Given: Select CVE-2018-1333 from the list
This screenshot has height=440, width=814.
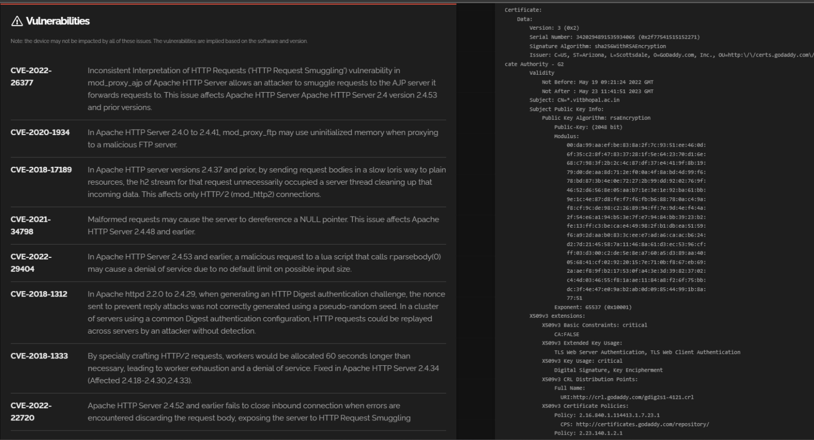Looking at the screenshot, I should (x=39, y=356).
